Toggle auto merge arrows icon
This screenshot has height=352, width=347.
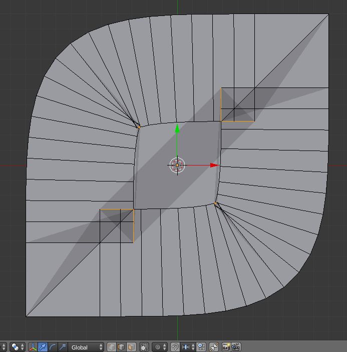[x=214, y=347]
